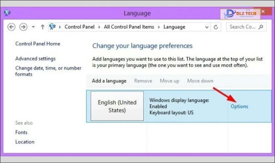The height and width of the screenshot is (163, 275).
Task: Expand chevron after All Control Panel Items
Action: pyautogui.click(x=159, y=27)
